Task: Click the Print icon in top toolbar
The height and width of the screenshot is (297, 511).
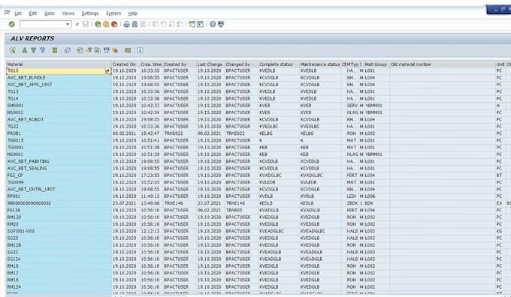Action: [x=126, y=24]
